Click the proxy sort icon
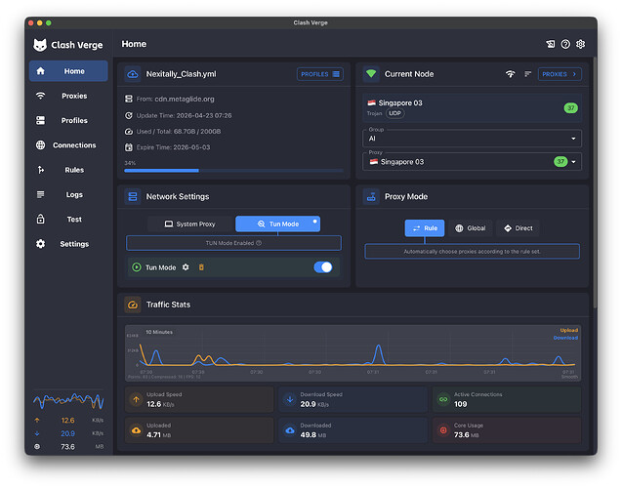This screenshot has height=488, width=622. (x=527, y=74)
